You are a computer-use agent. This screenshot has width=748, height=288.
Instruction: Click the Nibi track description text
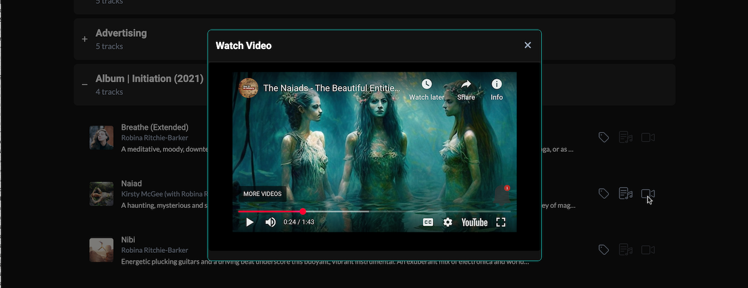[x=325, y=262]
